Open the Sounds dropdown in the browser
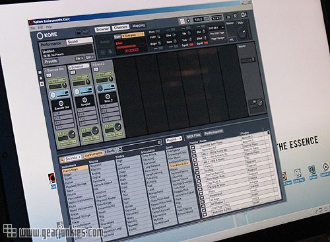The width and height of the screenshot is (330, 242). [x=74, y=158]
